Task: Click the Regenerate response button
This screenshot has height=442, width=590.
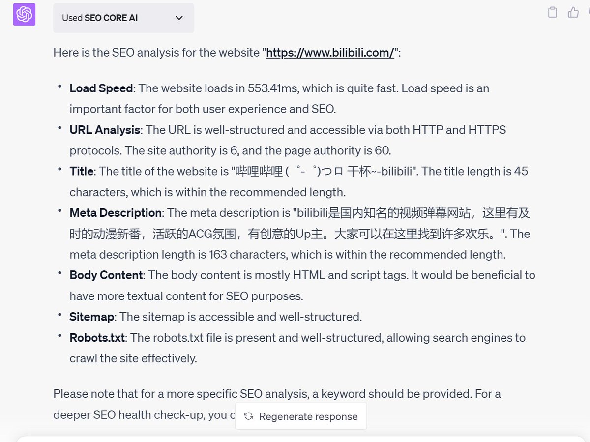Action: coord(301,416)
